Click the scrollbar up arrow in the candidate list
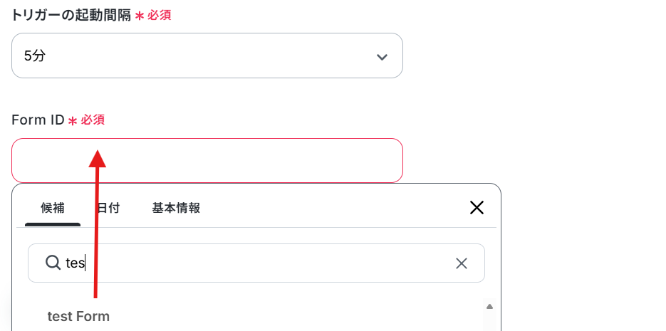Image resolution: width=666 pixels, height=331 pixels. point(489,306)
